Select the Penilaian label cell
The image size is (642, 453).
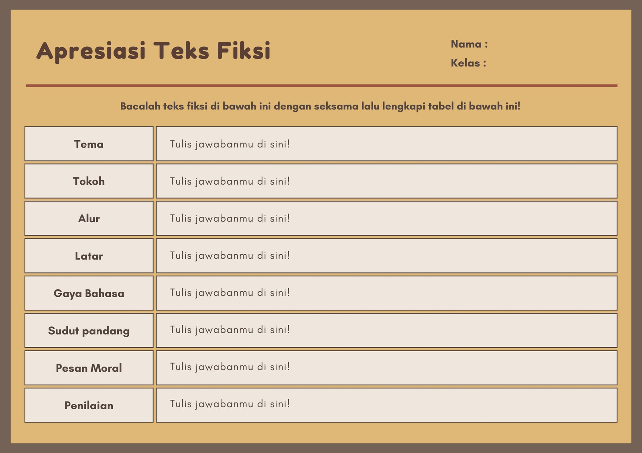tap(89, 405)
